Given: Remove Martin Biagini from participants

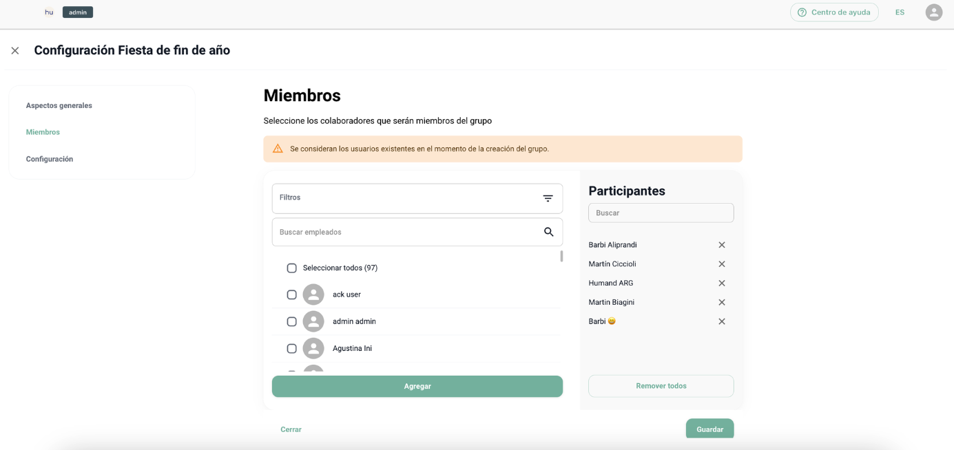Looking at the screenshot, I should point(722,302).
